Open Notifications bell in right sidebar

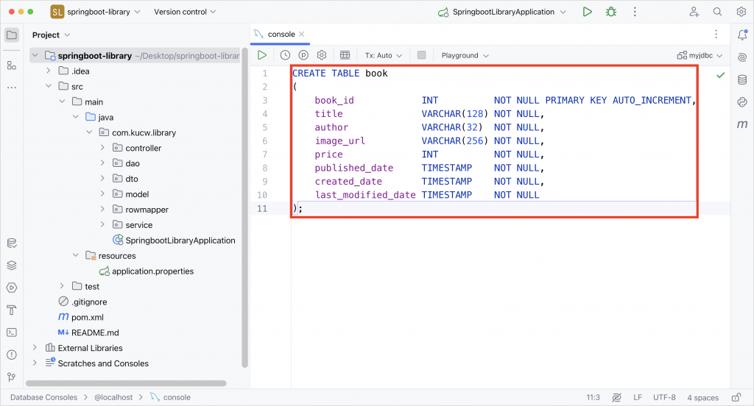click(x=742, y=35)
